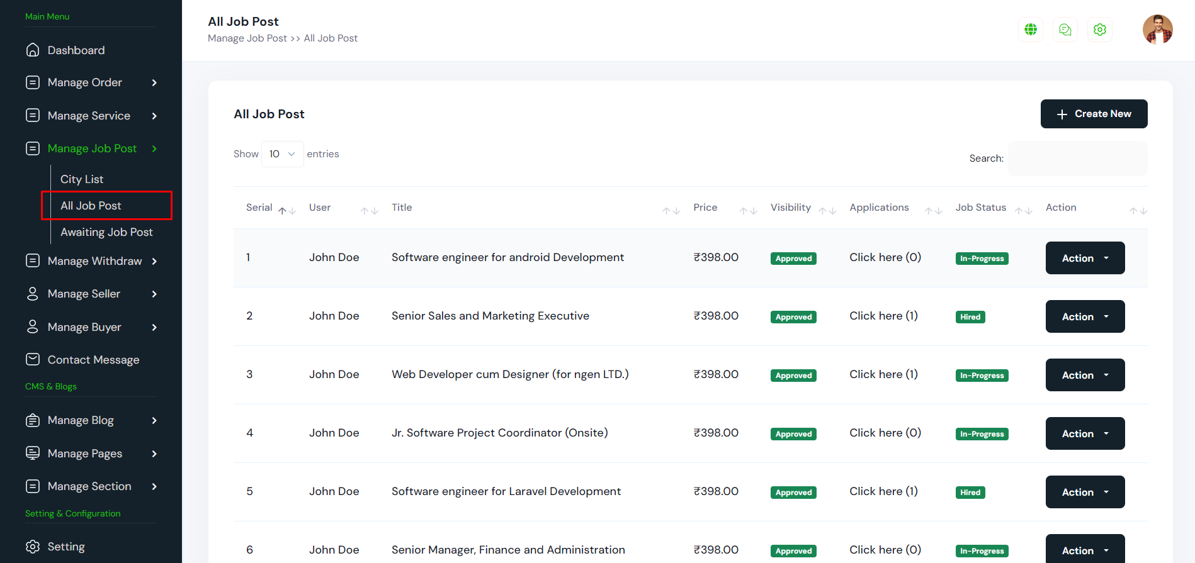The image size is (1195, 563).
Task: Open Awaiting Job Post submenu item
Action: (106, 232)
